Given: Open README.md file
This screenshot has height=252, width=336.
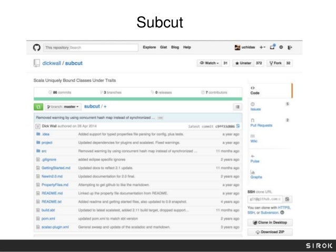Looking at the screenshot, I should click(x=52, y=193).
